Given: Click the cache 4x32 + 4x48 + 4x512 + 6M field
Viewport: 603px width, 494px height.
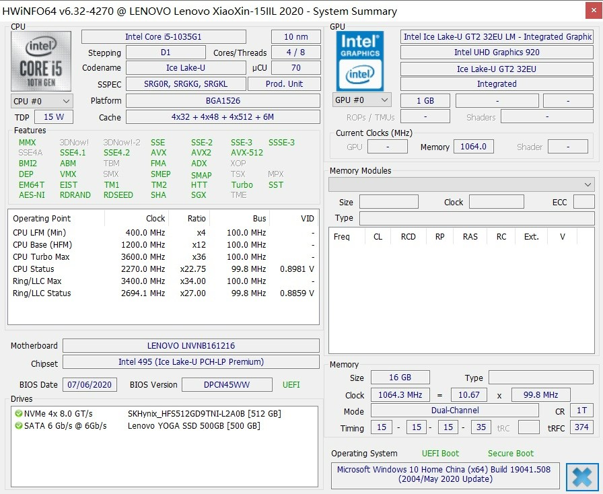Looking at the screenshot, I should 223,117.
